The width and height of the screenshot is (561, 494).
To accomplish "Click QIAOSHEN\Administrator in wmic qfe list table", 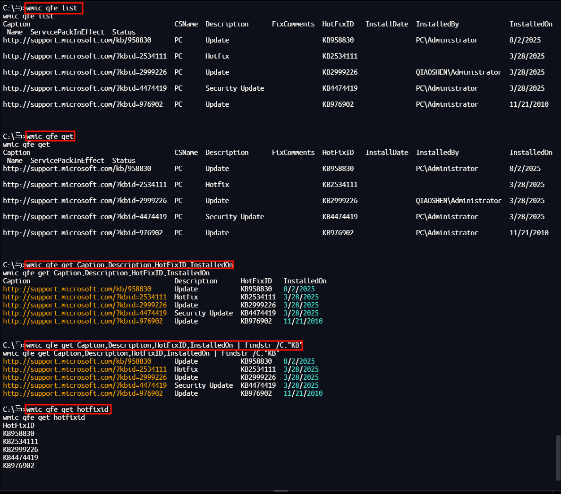I will 458,72.
